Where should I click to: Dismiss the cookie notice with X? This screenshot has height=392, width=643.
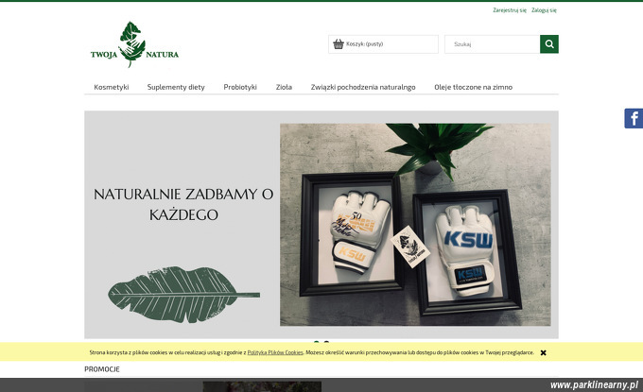tap(543, 352)
